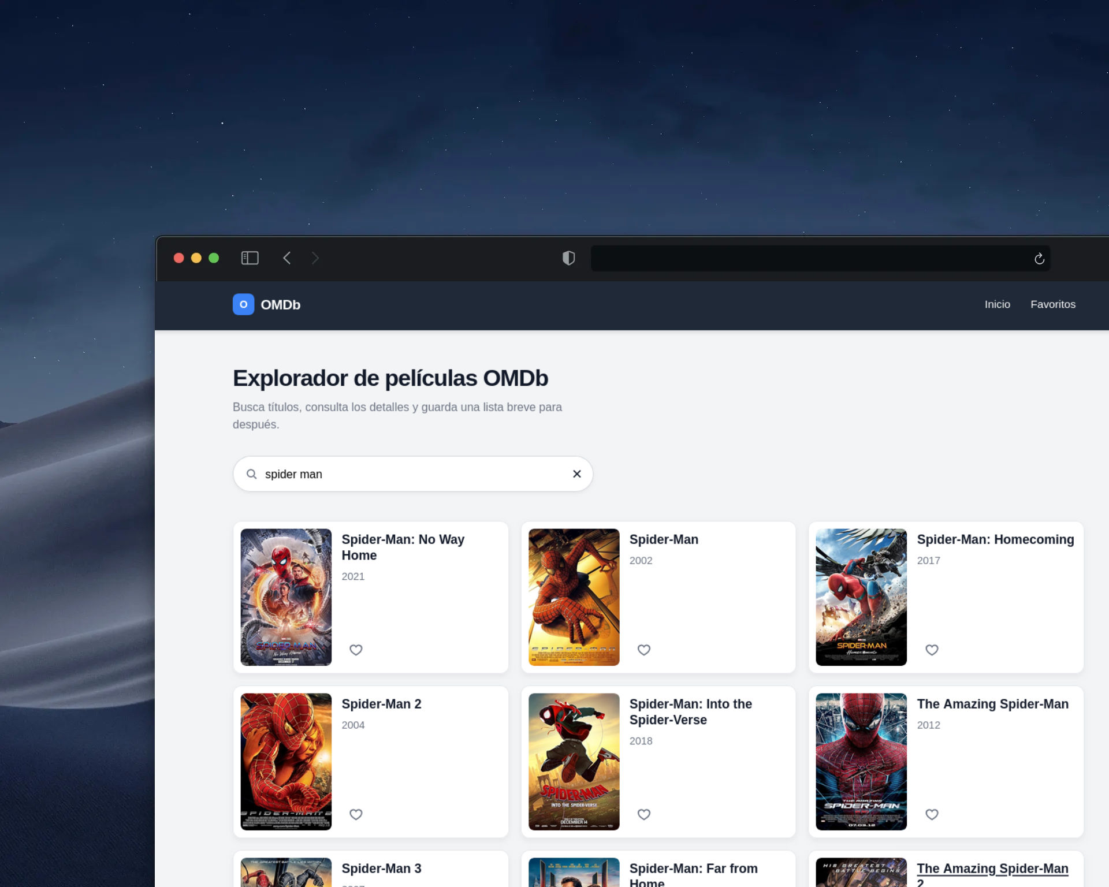Image resolution: width=1109 pixels, height=887 pixels.
Task: Open Spider-Man: Into the Spider-Verse title
Action: (x=690, y=712)
